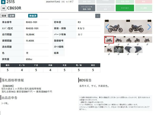Viewport: 154px width, 115px height.
Task: Select the document mileage '11,400K'
Action: tap(30, 41)
